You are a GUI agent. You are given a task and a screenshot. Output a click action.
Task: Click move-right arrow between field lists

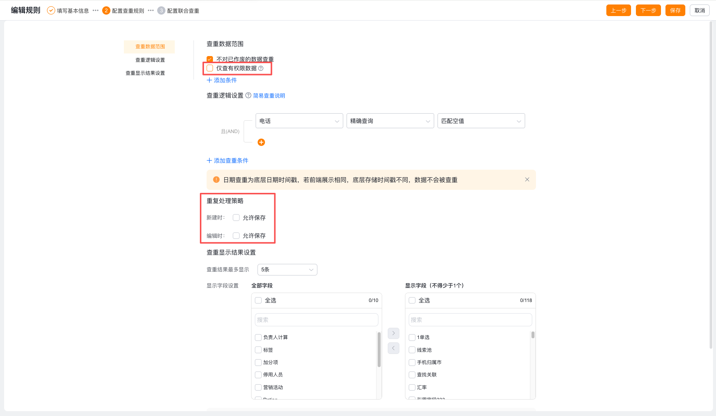pos(393,333)
